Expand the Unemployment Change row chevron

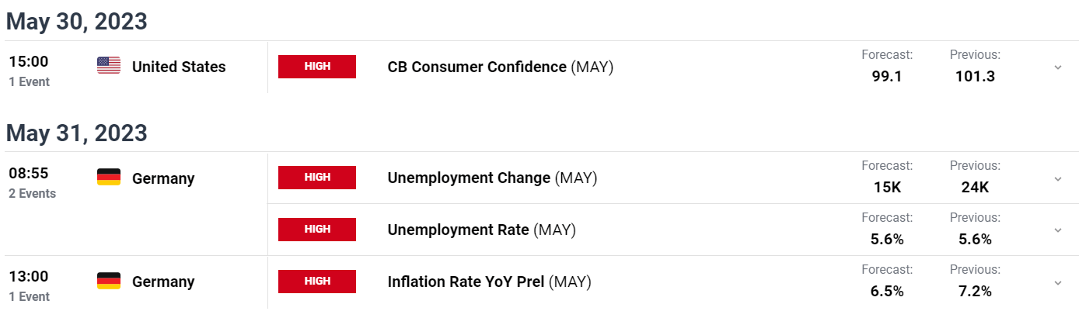tap(1057, 178)
